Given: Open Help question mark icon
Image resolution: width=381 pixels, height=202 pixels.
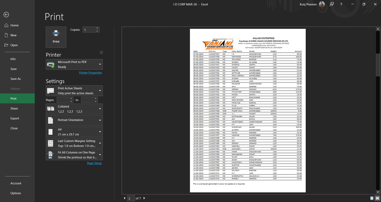Looking at the screenshot, I should pyautogui.click(x=341, y=4).
